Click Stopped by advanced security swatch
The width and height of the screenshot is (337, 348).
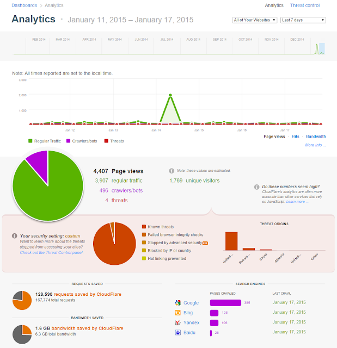click(x=144, y=243)
